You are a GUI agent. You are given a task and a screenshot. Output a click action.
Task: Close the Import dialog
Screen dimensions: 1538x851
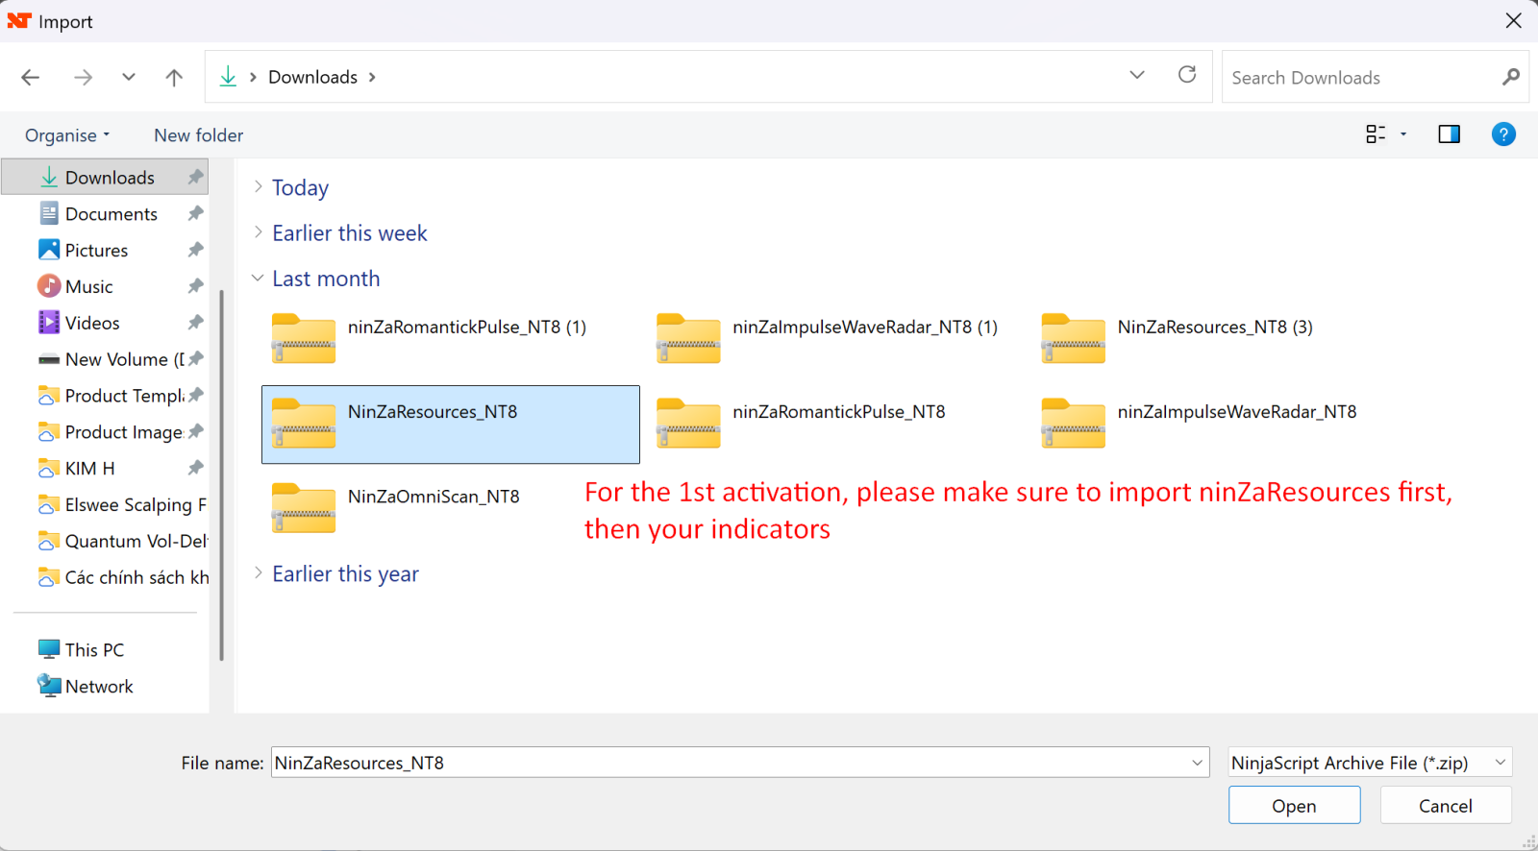coord(1514,20)
